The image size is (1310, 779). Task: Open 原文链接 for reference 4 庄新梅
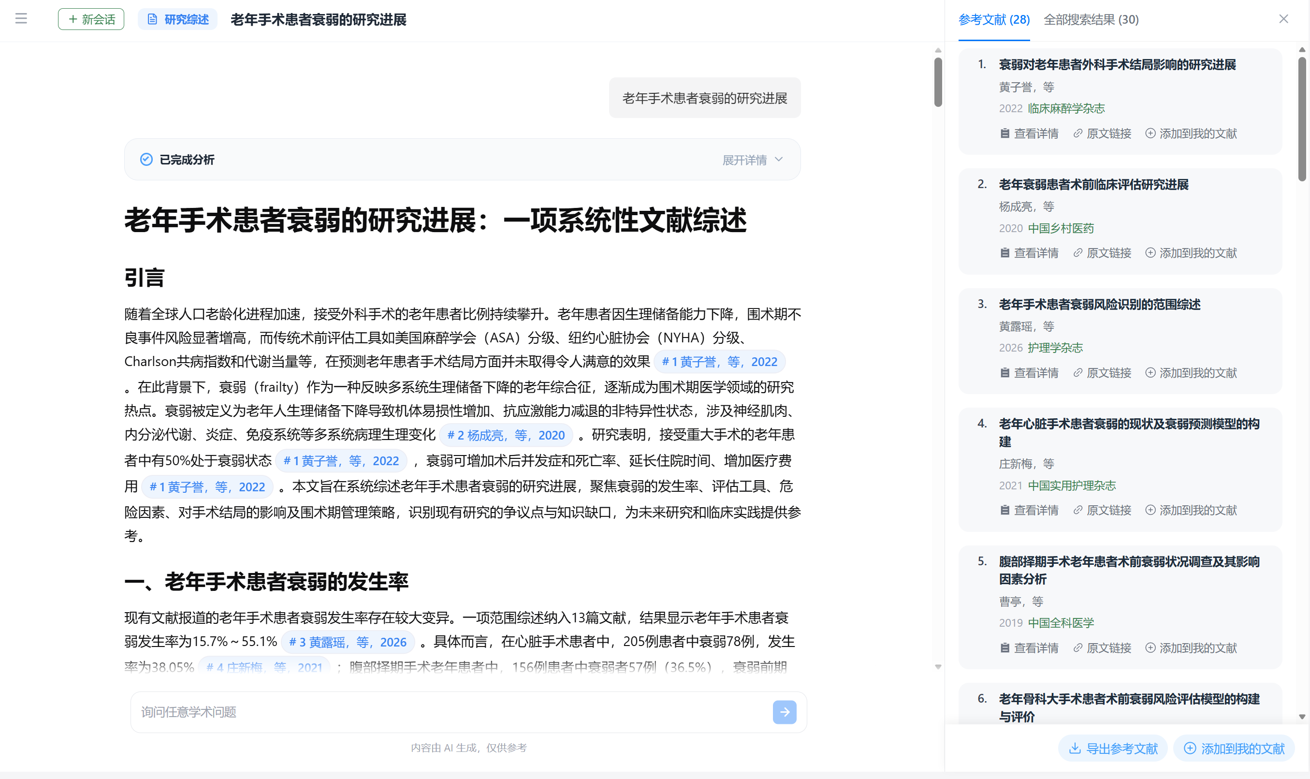tap(1102, 510)
